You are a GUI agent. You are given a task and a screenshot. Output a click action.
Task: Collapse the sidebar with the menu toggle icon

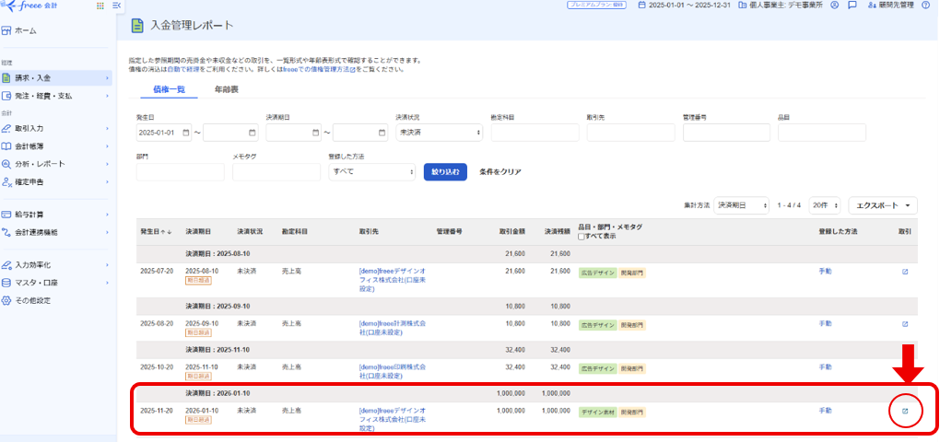[x=116, y=6]
